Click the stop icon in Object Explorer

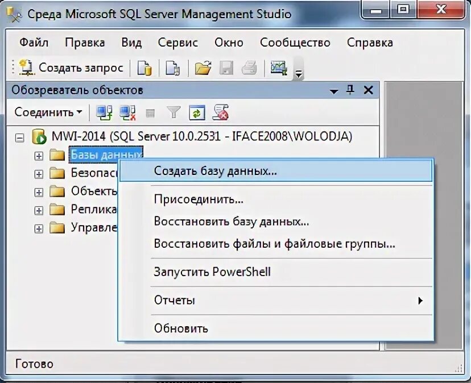[x=150, y=114]
